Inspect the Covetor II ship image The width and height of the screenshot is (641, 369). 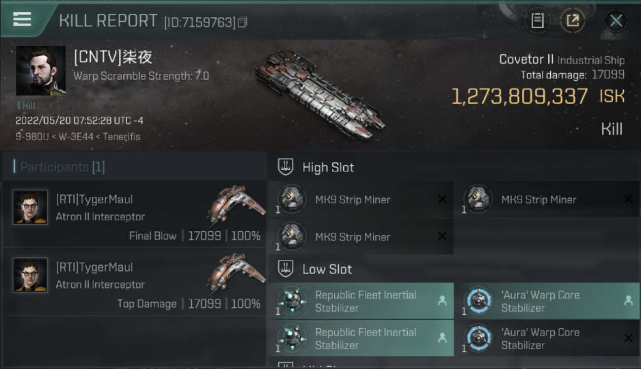point(320,93)
